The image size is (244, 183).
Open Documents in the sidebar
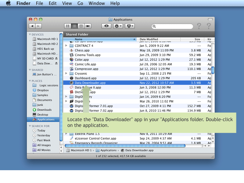pos(42,100)
